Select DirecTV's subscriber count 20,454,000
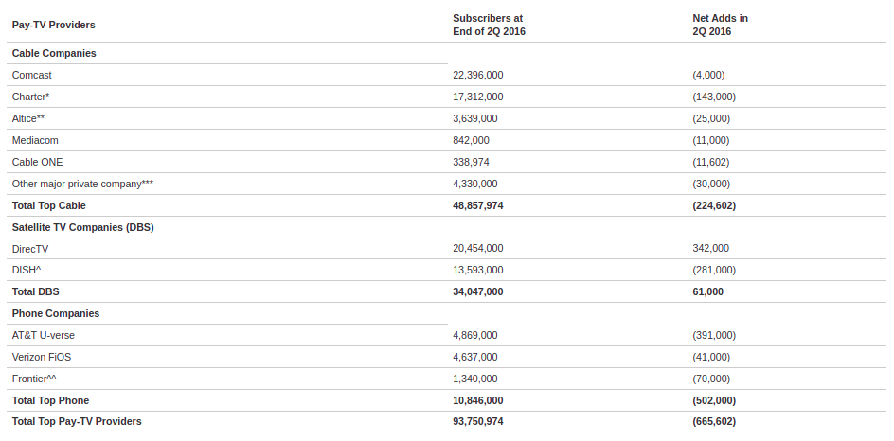The image size is (894, 441). tap(478, 248)
